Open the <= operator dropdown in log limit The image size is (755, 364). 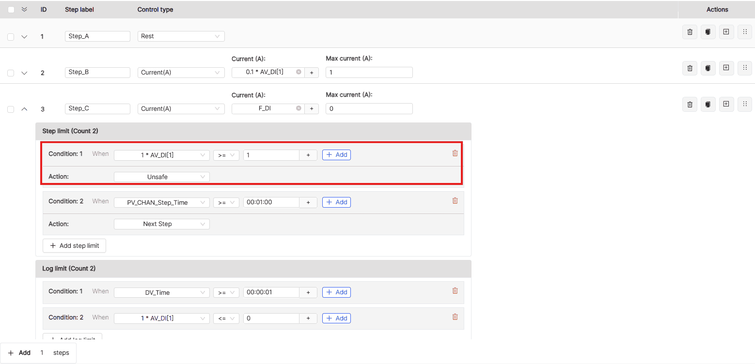pyautogui.click(x=226, y=318)
